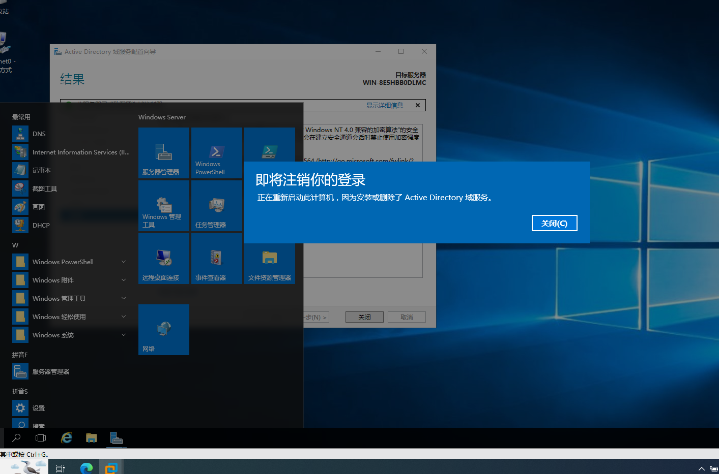Click 显示详细信息 link in the wizard
Viewport: 719px width, 474px height.
point(385,105)
